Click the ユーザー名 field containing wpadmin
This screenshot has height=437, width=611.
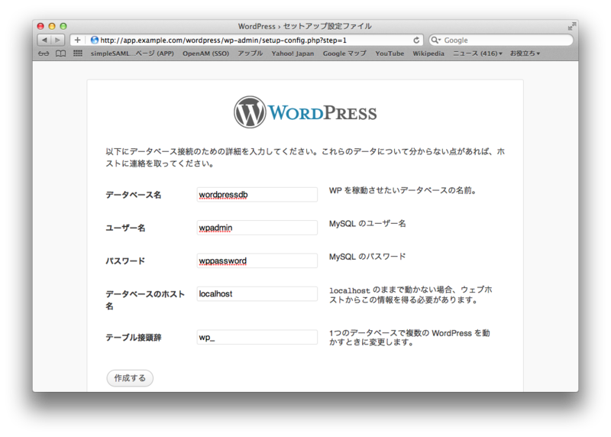tap(257, 228)
